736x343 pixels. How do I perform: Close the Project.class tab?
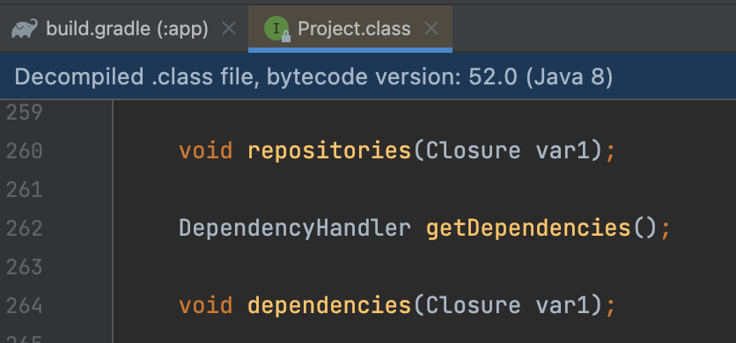click(x=431, y=29)
